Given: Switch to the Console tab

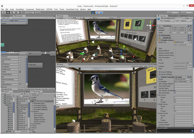Looking at the screenshot, I should point(6,16).
